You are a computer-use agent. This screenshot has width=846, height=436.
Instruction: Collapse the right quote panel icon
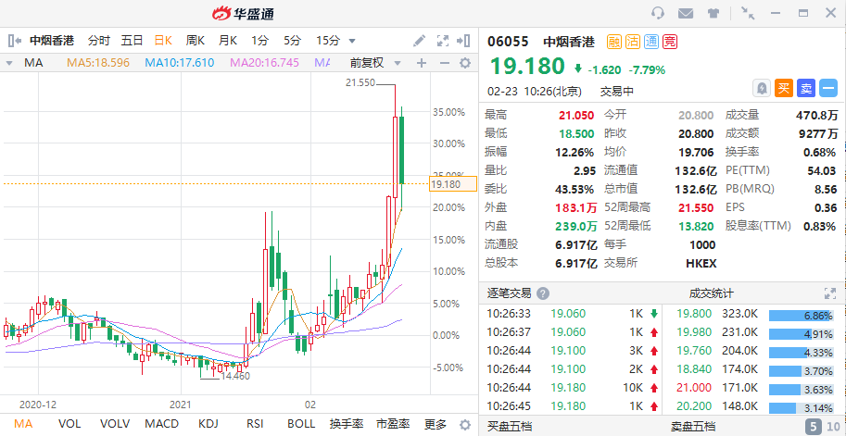[463, 41]
